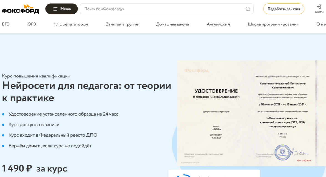Click the orange Фоксфорд watermark on certificate
The image size is (326, 177).
(197, 71)
